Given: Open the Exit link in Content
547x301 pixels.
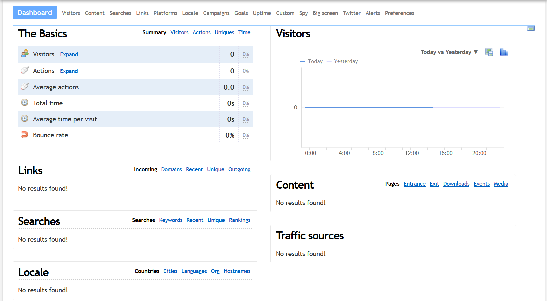Looking at the screenshot, I should [x=434, y=184].
